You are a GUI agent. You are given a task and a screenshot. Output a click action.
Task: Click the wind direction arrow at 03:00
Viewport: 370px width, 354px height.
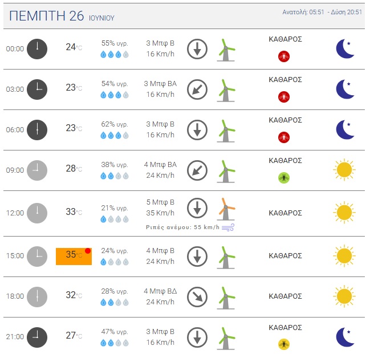click(197, 89)
